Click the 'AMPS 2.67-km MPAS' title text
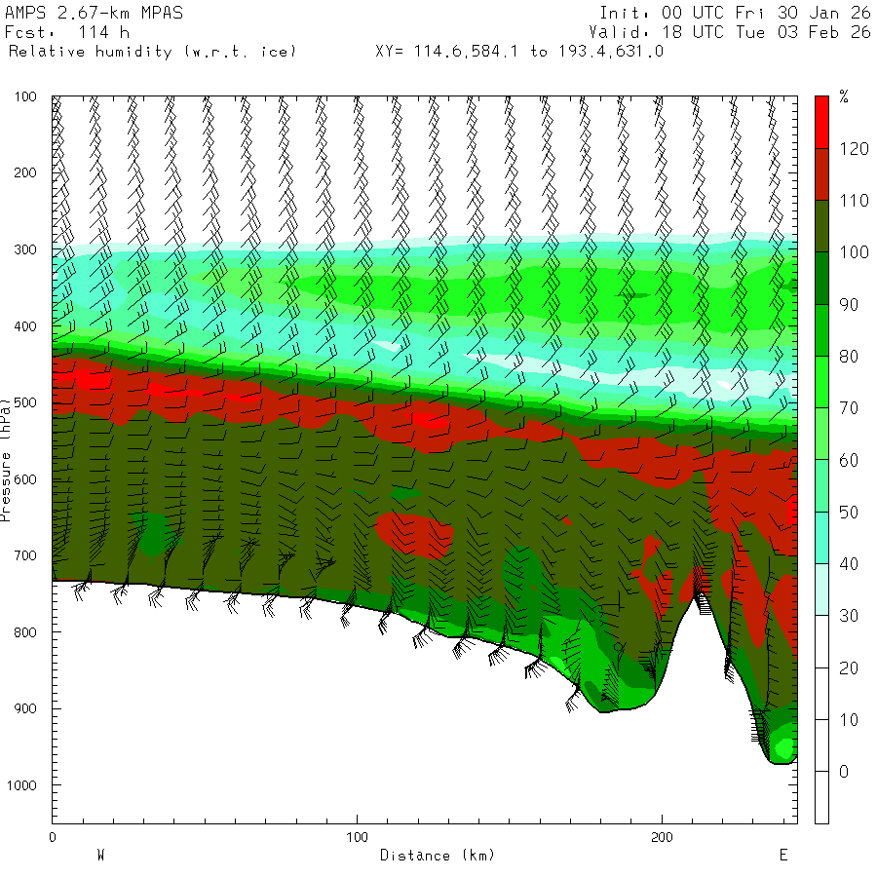 pyautogui.click(x=94, y=13)
